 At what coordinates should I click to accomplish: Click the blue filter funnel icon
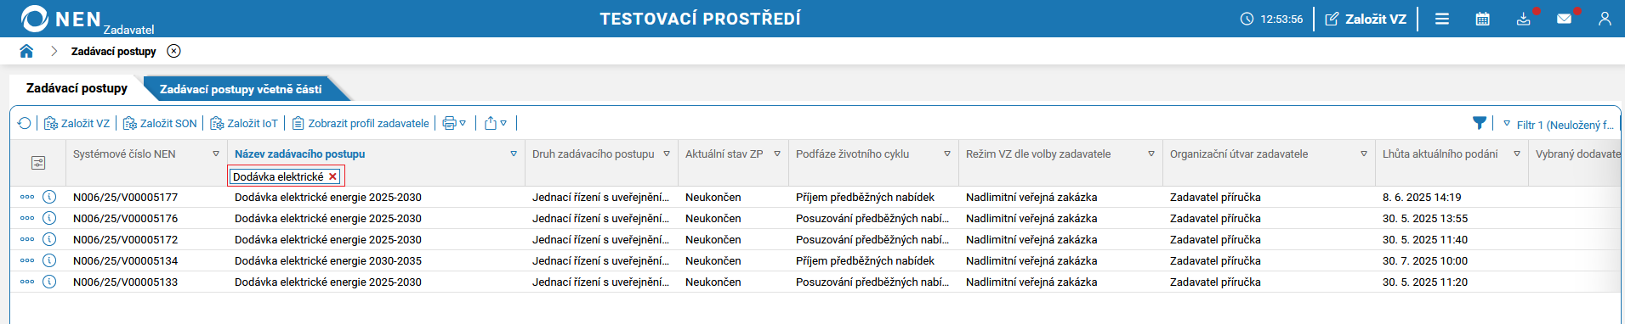tap(1480, 123)
